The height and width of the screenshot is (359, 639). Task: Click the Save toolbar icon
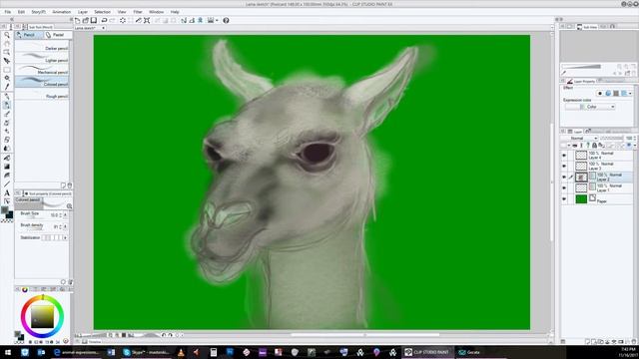[94, 20]
